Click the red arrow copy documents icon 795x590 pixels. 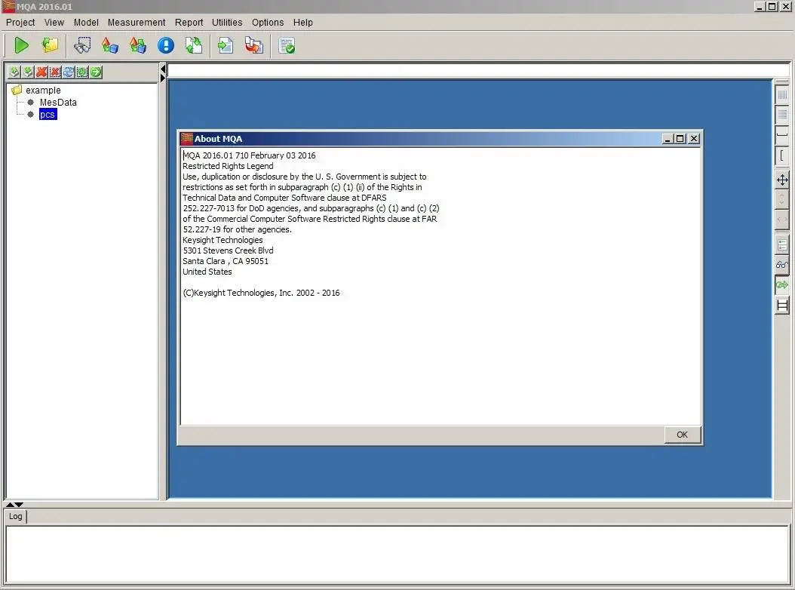(x=253, y=46)
